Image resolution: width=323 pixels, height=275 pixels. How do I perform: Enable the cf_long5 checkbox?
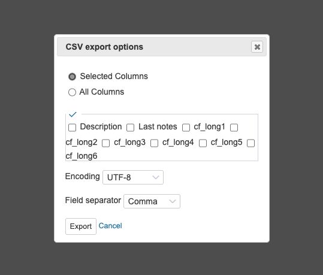(203, 143)
